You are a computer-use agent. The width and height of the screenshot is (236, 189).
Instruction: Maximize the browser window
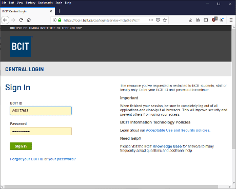pyautogui.click(x=219, y=4)
